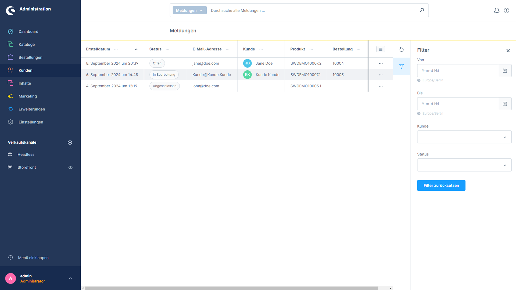Click product SWDEMO10007.2

tap(306, 63)
